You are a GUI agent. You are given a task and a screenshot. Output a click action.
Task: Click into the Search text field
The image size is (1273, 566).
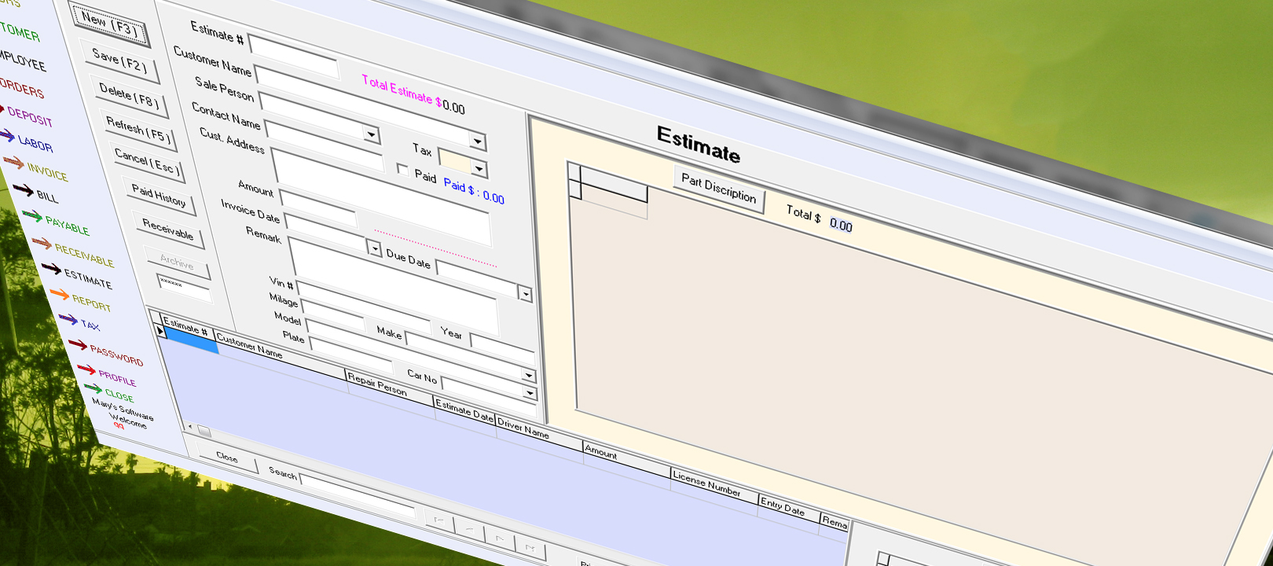coord(358,497)
